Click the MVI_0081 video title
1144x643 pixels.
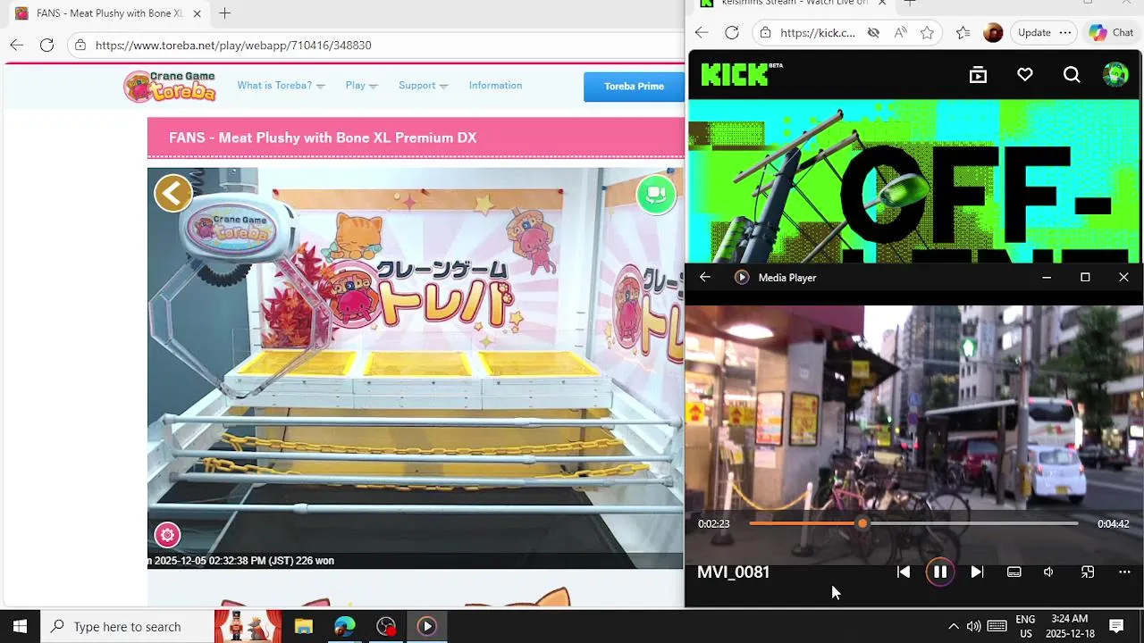[733, 572]
